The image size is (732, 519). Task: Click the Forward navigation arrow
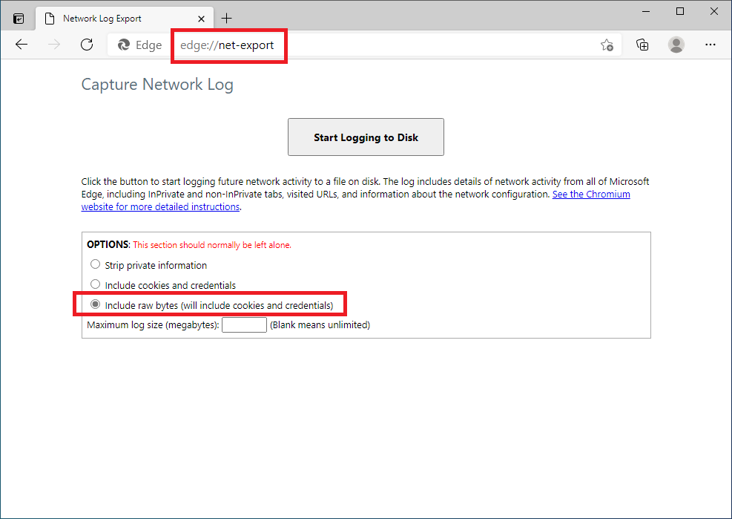[54, 45]
